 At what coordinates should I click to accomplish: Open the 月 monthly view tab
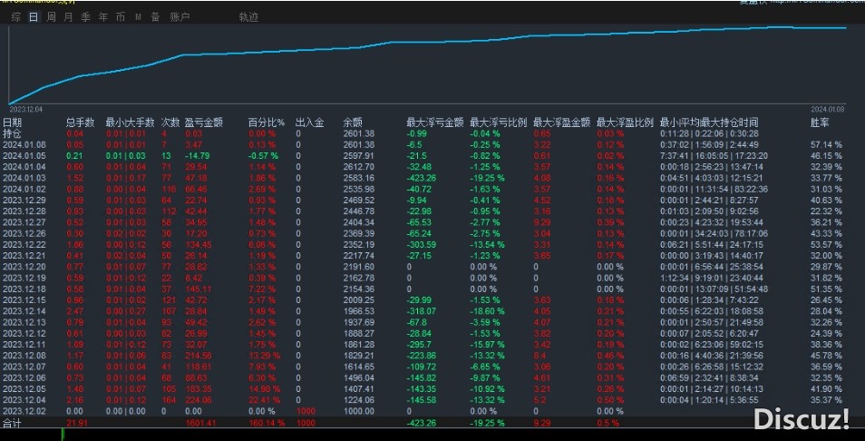68,17
